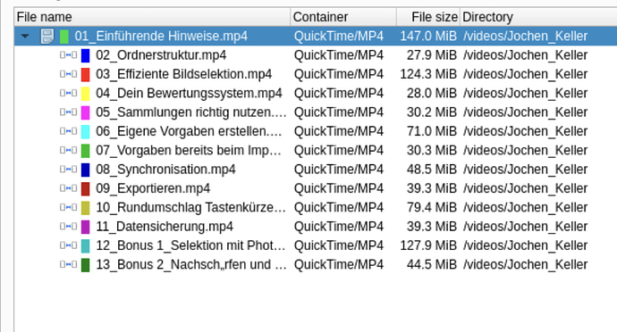Image resolution: width=617 pixels, height=332 pixels.
Task: Click the append-link icon for 11_Datensicherung.mp4
Action: coord(69,227)
